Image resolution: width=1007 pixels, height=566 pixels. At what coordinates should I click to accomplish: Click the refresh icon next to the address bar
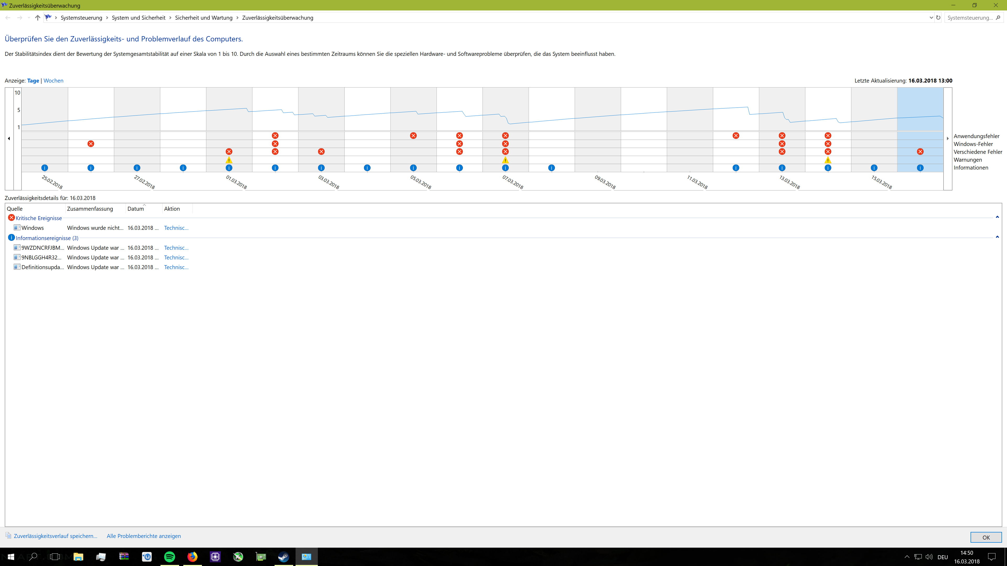938,18
